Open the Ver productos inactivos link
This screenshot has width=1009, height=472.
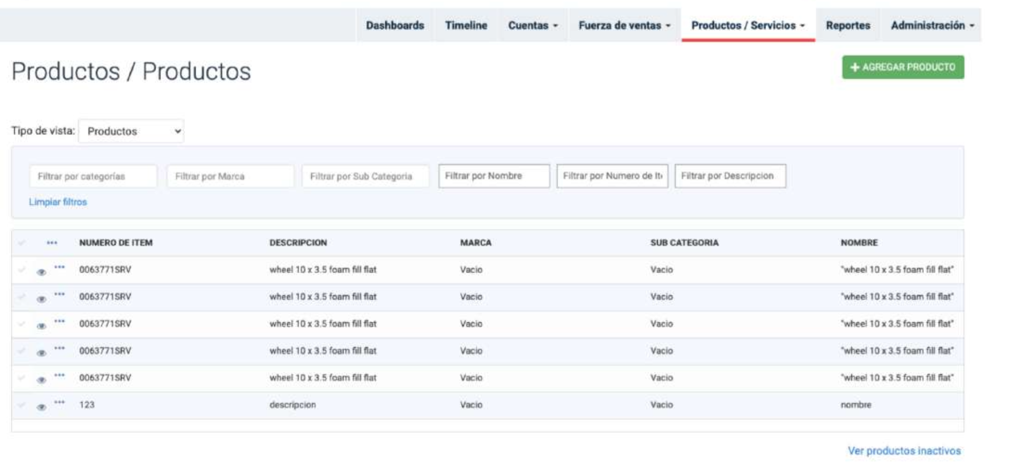coord(904,451)
